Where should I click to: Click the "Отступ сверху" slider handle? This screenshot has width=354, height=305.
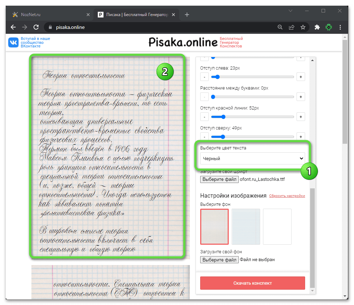(223, 137)
